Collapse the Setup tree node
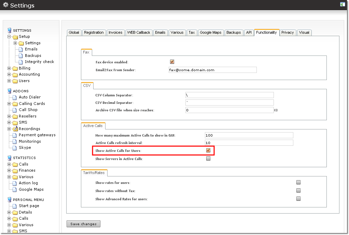Viewport: 349px width, 235px height. pyautogui.click(x=9, y=37)
